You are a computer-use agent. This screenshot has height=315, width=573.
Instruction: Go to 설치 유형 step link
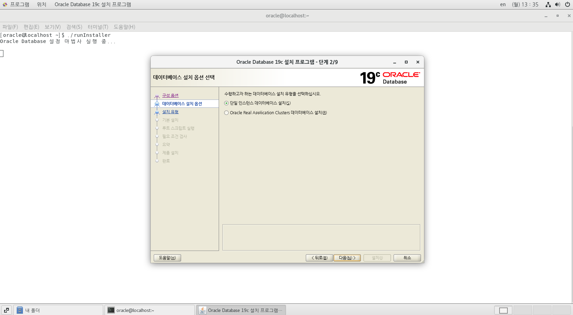pyautogui.click(x=170, y=112)
